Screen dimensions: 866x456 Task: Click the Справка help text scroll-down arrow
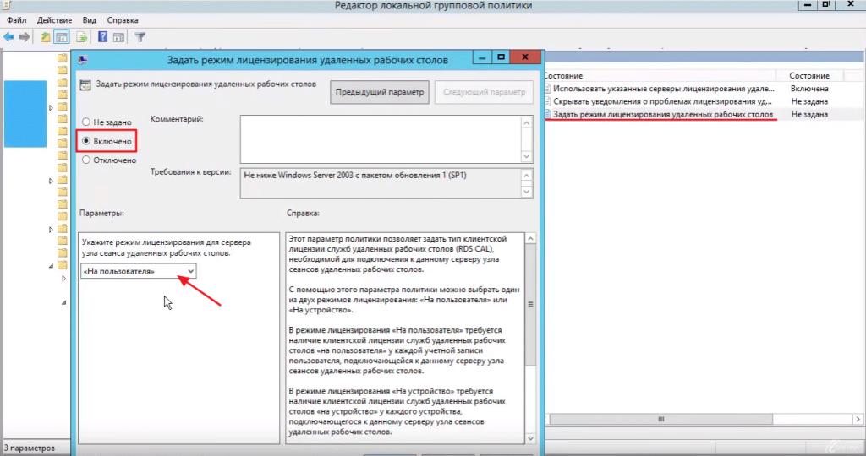coord(530,439)
